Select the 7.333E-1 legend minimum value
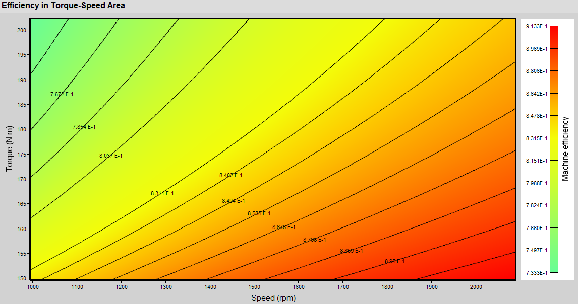The height and width of the screenshot is (304, 578). [x=536, y=273]
